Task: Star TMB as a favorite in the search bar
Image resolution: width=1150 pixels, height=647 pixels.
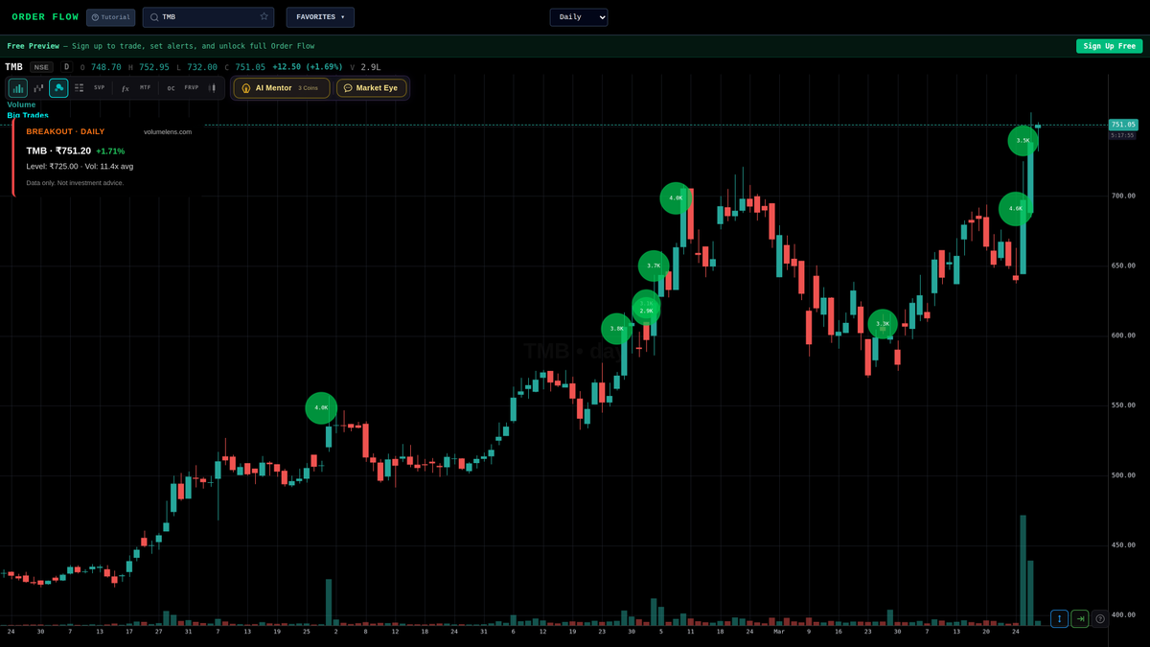Action: 264,16
